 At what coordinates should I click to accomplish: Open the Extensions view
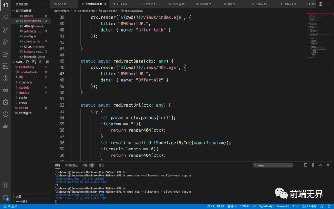(x=6, y=54)
